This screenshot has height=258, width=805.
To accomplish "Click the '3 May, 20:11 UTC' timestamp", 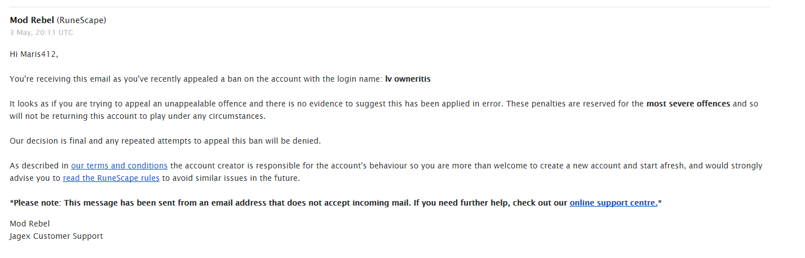I will click(x=41, y=33).
